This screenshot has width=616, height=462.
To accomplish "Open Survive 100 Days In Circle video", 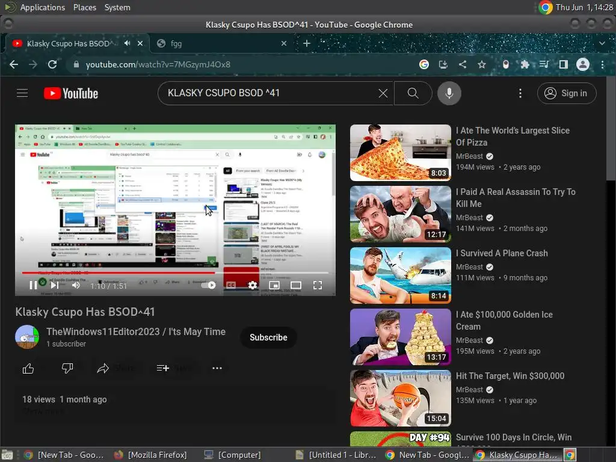I will click(x=514, y=437).
